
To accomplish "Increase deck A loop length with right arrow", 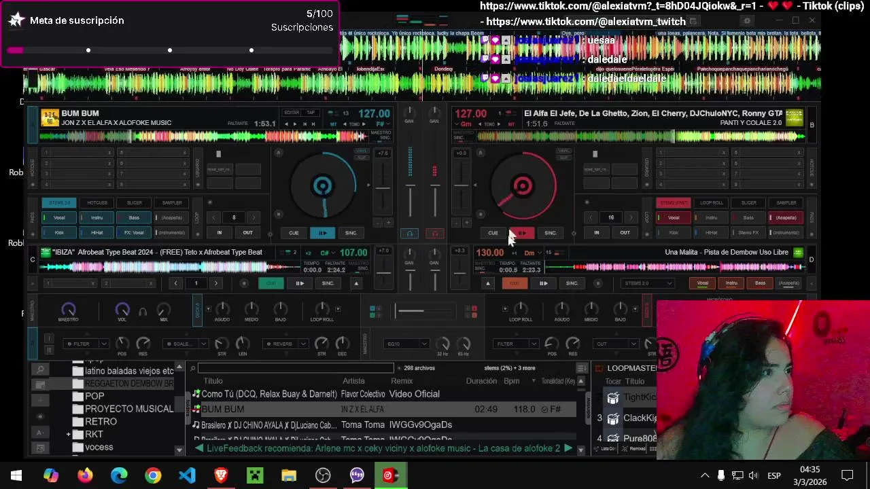I will [254, 217].
